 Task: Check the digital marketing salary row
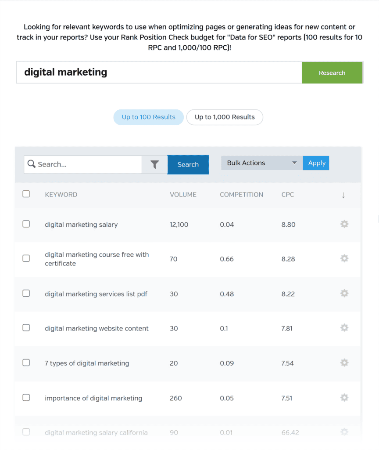26,224
